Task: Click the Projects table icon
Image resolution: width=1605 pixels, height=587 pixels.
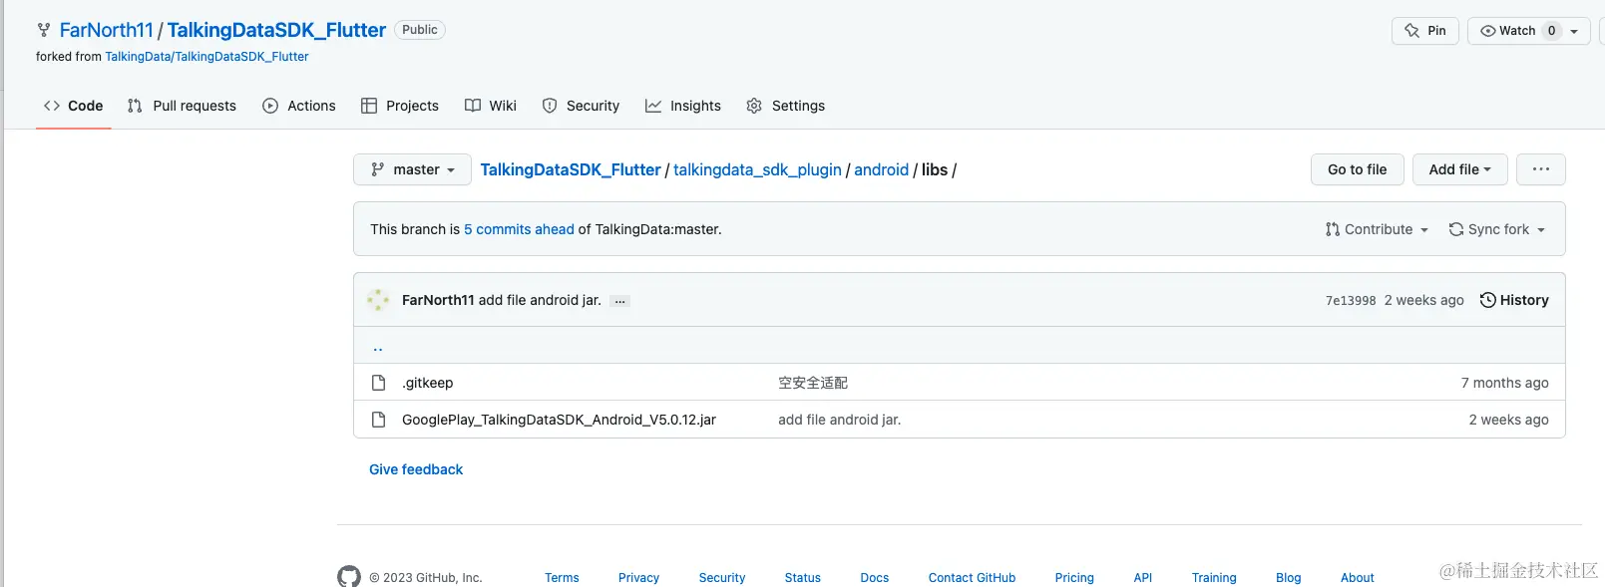Action: pos(369,106)
